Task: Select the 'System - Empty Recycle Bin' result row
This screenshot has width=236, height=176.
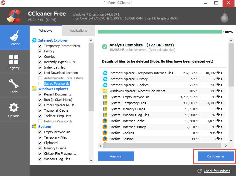Action: [162, 97]
